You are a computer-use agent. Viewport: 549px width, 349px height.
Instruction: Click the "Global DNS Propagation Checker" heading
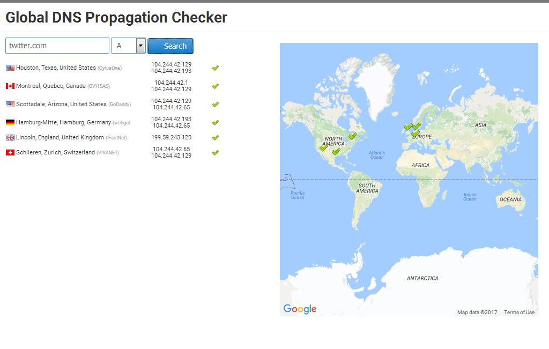click(116, 18)
